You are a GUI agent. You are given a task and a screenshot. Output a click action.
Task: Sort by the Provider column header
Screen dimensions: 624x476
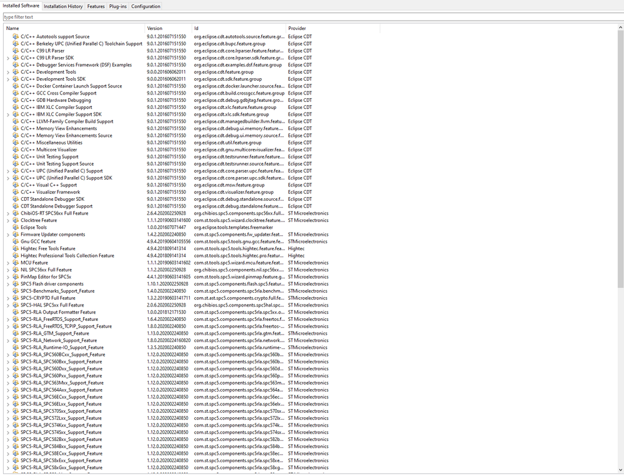pyautogui.click(x=333, y=28)
